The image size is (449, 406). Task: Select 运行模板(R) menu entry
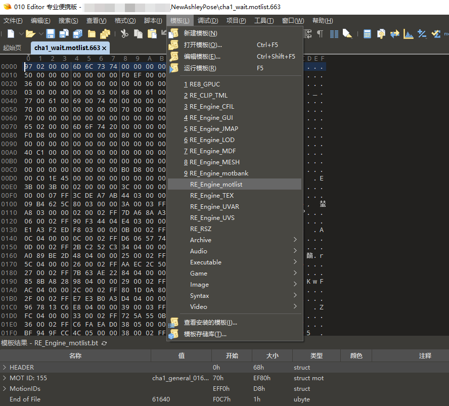pyautogui.click(x=234, y=68)
